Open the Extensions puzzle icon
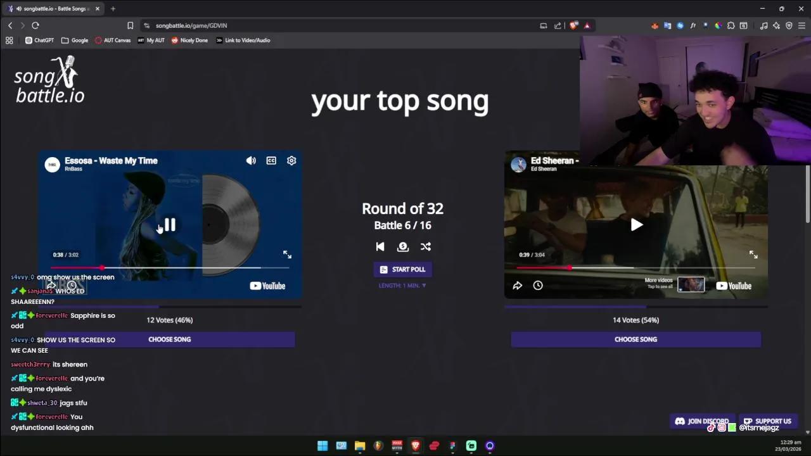Viewport: 811px width, 456px height. point(731,25)
